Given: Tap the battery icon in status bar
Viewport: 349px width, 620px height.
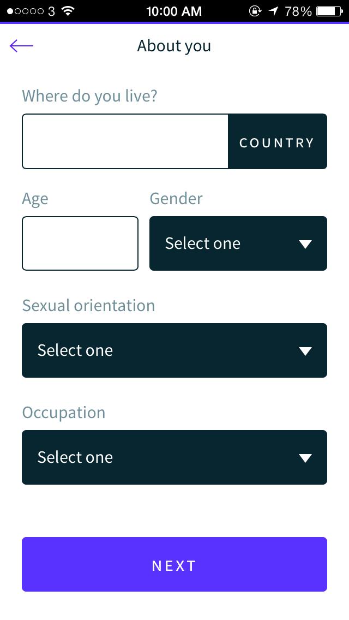Looking at the screenshot, I should 329,11.
